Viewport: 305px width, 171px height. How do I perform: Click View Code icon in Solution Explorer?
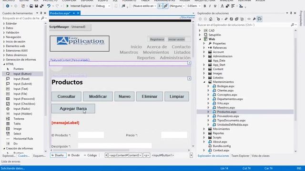[249, 19]
